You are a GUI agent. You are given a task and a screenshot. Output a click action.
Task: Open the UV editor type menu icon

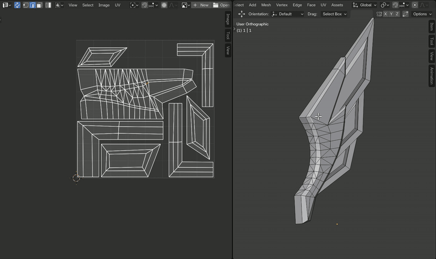click(x=6, y=5)
